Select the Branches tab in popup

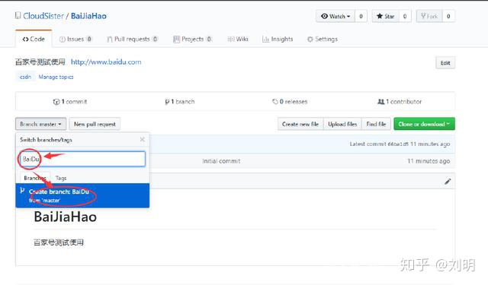coord(35,178)
